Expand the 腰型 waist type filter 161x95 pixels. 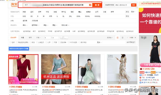point(55,25)
